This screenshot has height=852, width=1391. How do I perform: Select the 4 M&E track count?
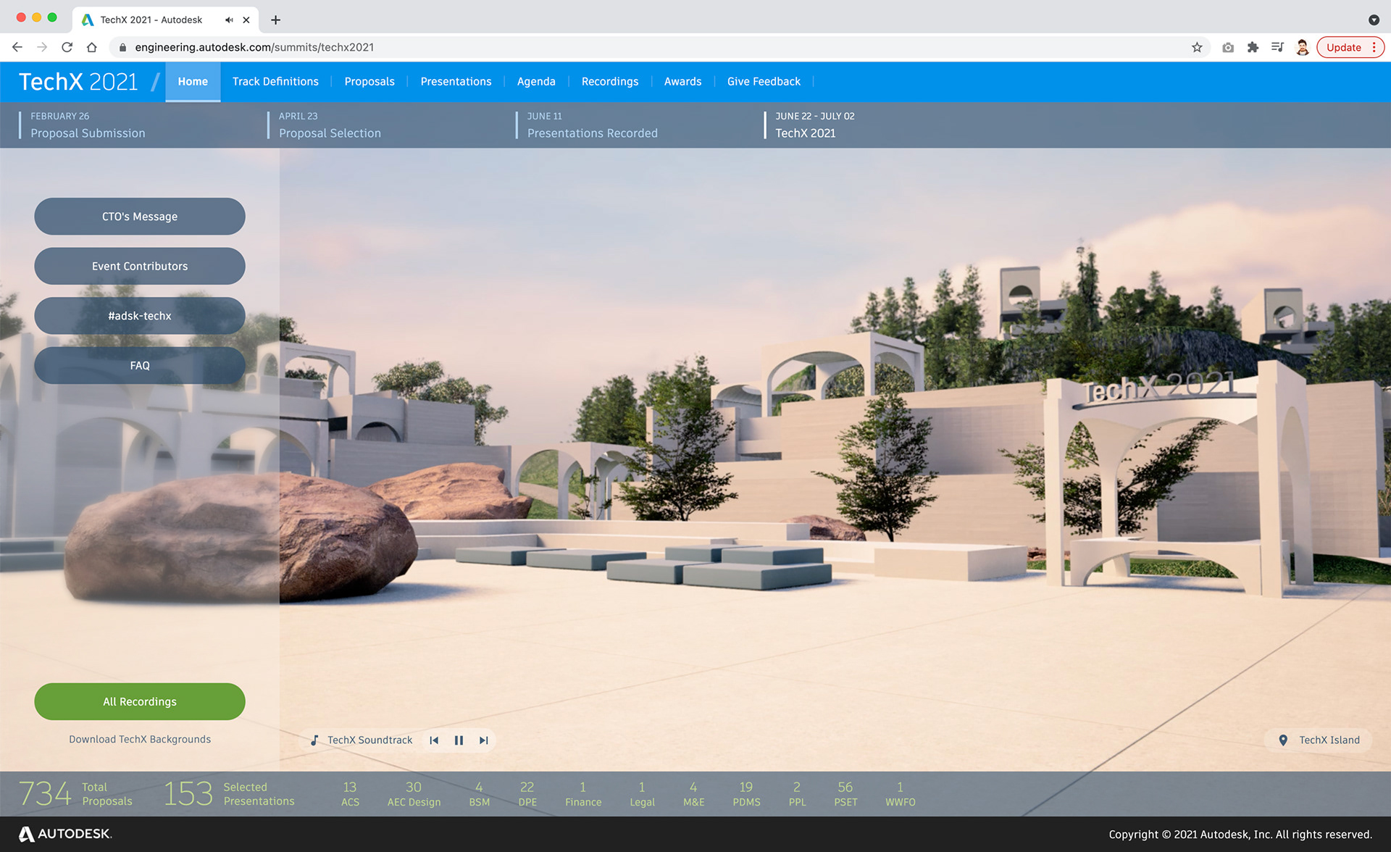click(693, 794)
